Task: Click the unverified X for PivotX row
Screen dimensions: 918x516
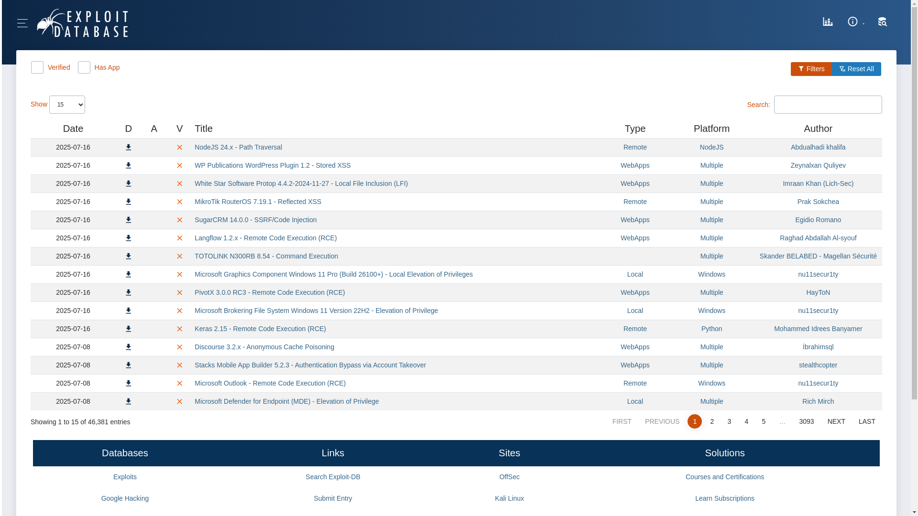Action: tap(179, 293)
